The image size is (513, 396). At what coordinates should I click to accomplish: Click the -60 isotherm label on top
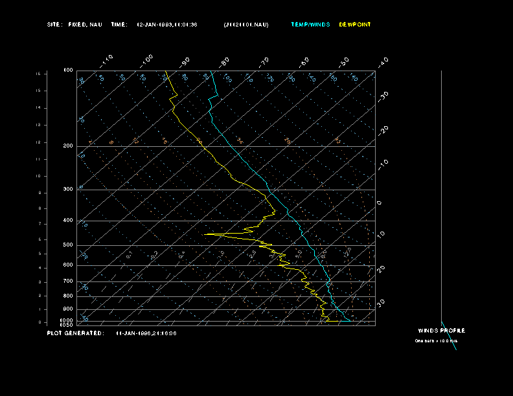(304, 62)
